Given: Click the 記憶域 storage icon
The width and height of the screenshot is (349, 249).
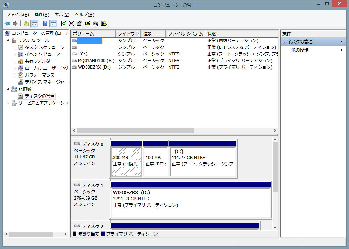Looking at the screenshot, I should [14, 89].
